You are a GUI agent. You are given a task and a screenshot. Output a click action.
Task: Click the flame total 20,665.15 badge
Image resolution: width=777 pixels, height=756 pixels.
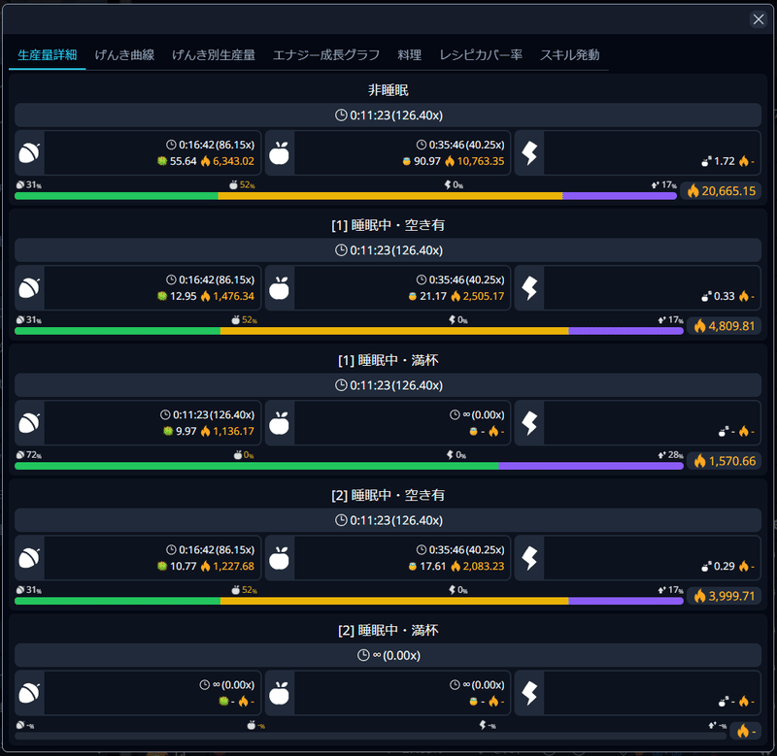point(721,191)
